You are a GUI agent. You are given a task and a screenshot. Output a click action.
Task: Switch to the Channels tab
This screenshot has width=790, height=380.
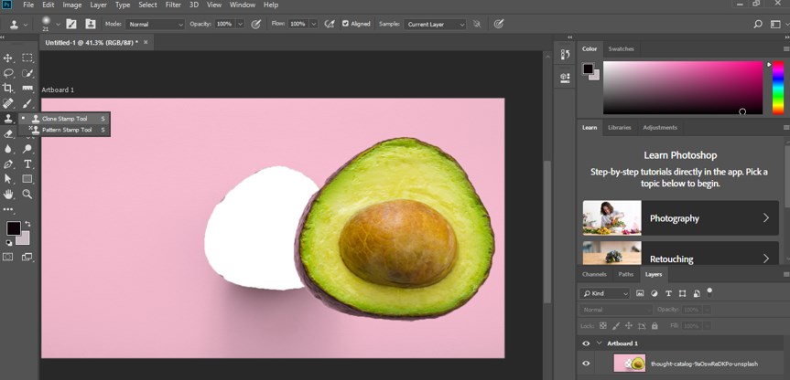[x=594, y=274]
